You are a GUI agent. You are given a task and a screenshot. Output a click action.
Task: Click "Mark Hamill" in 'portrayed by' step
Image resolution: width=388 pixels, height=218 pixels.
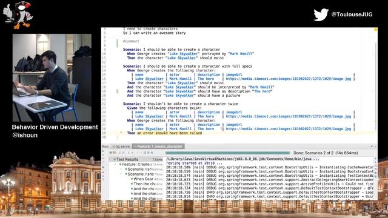pyautogui.click(x=241, y=54)
